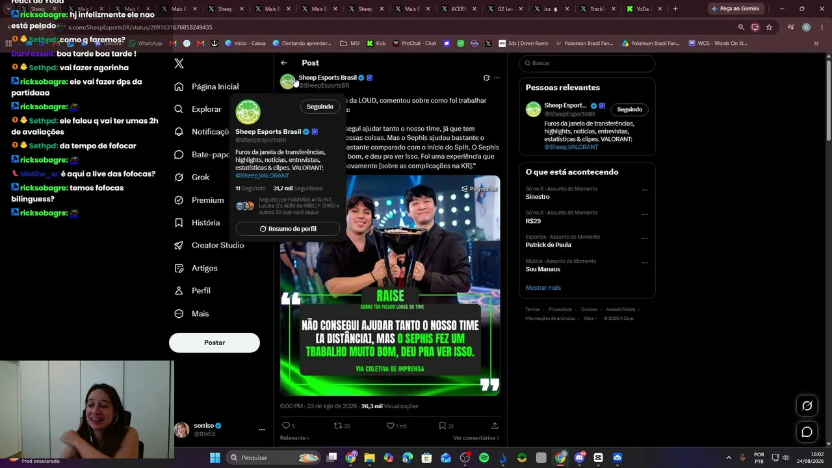Screen dimensions: 832x468
Task: Toggle Seguindo in Pessoas relevantes
Action: [629, 109]
